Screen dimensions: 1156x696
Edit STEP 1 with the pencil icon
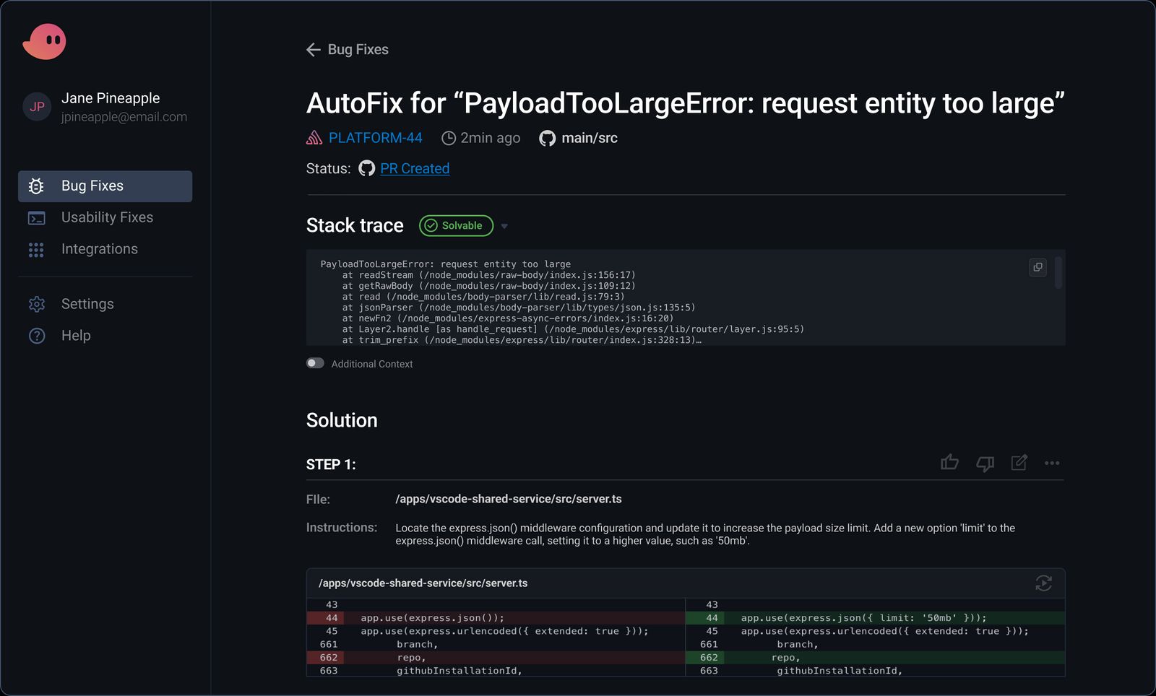click(1019, 463)
